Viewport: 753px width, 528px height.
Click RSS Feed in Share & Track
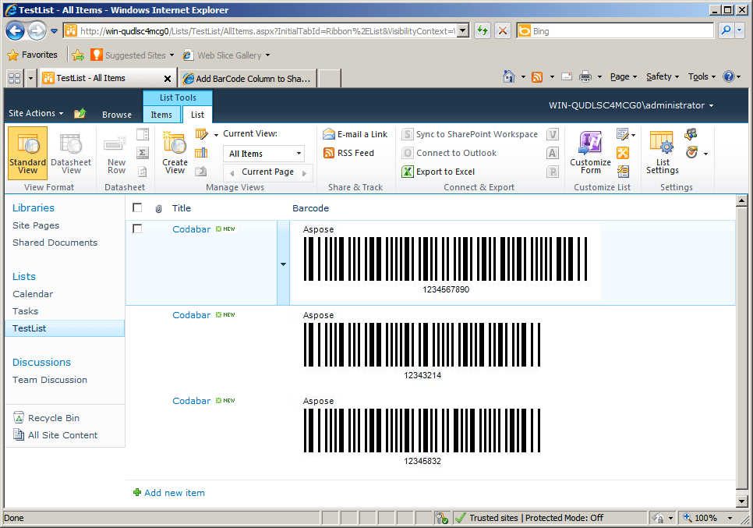pyautogui.click(x=348, y=153)
